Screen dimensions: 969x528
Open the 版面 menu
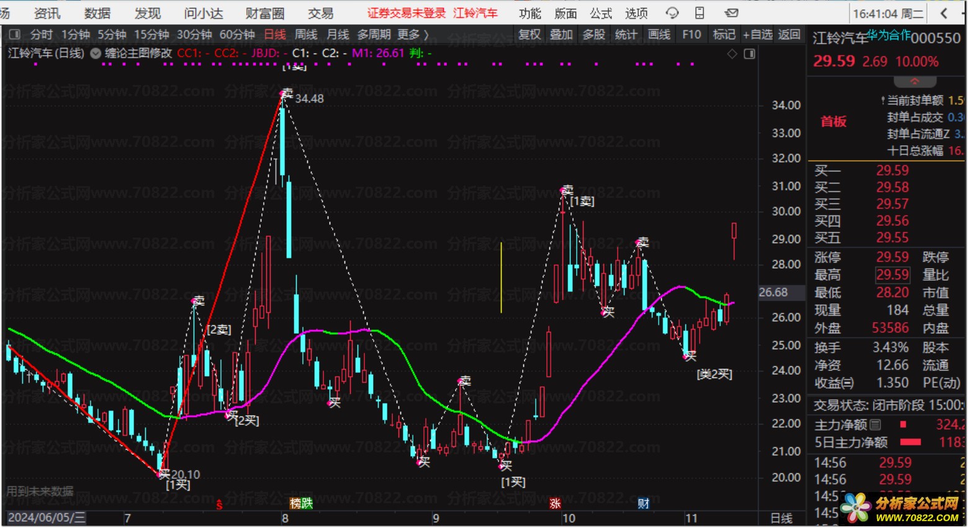click(566, 13)
